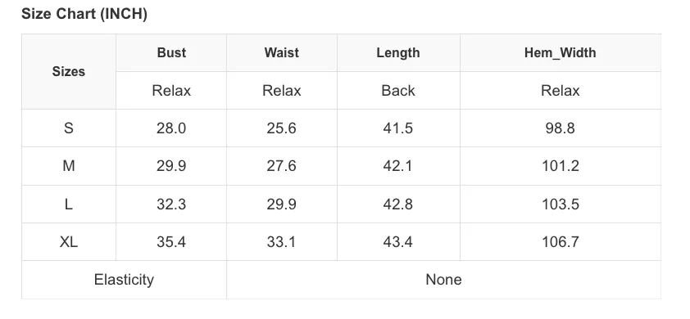The height and width of the screenshot is (319, 690).
Task: Click the Back sub-header under Length
Action: [398, 91]
